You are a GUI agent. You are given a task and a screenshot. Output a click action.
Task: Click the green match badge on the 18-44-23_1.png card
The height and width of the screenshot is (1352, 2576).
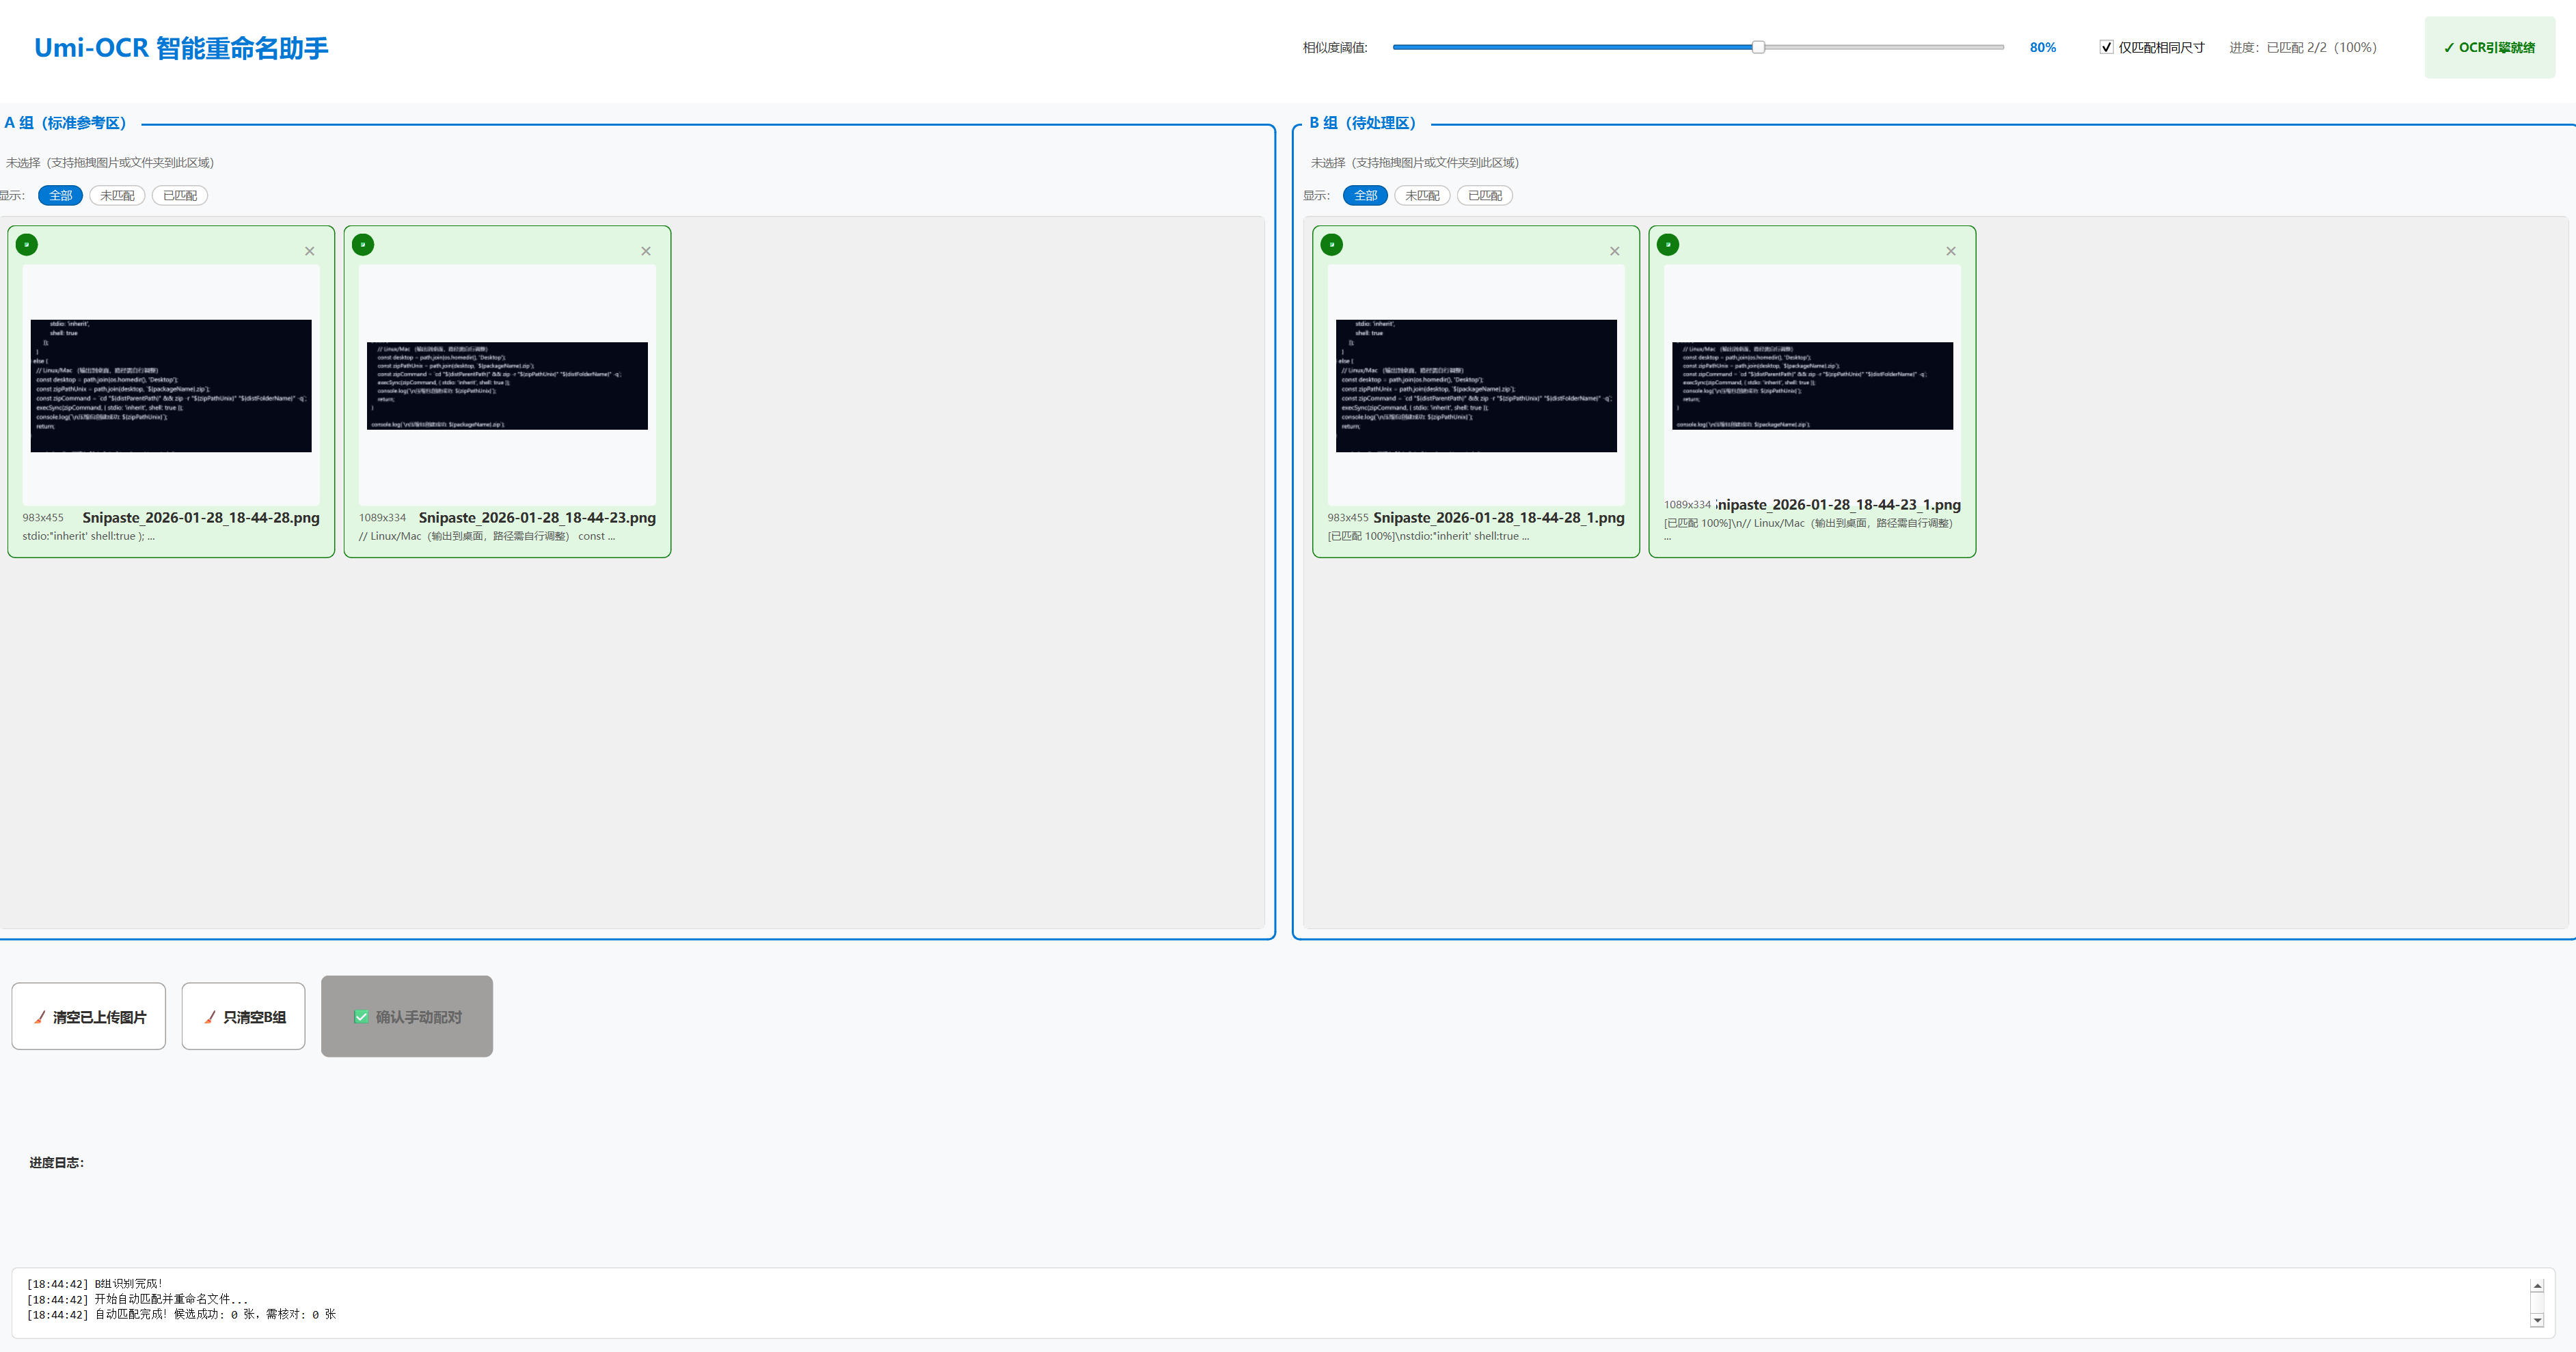pos(1668,245)
